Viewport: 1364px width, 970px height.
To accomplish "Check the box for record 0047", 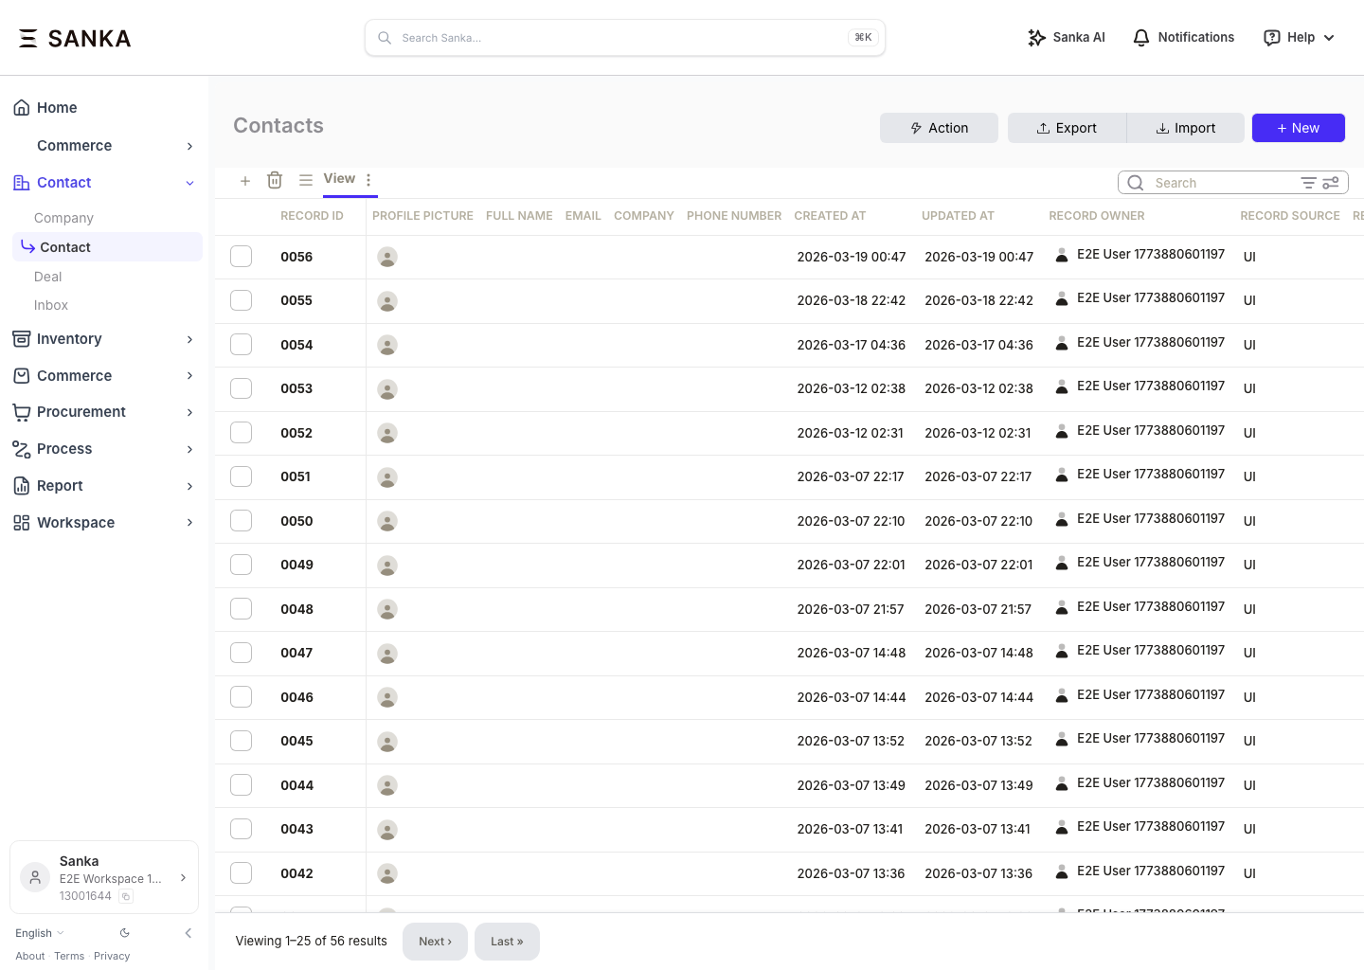I will 242,653.
